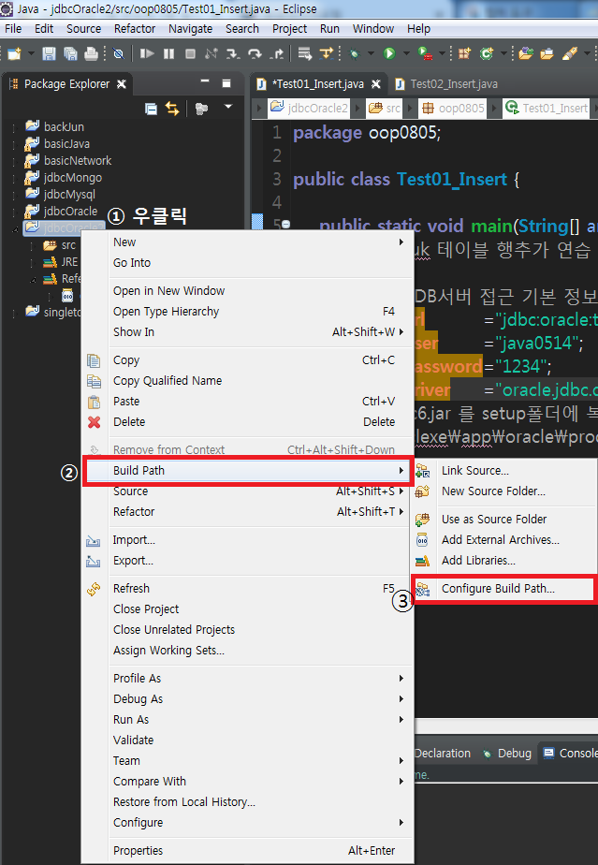Open the New wizard dropdown arrow

30,53
